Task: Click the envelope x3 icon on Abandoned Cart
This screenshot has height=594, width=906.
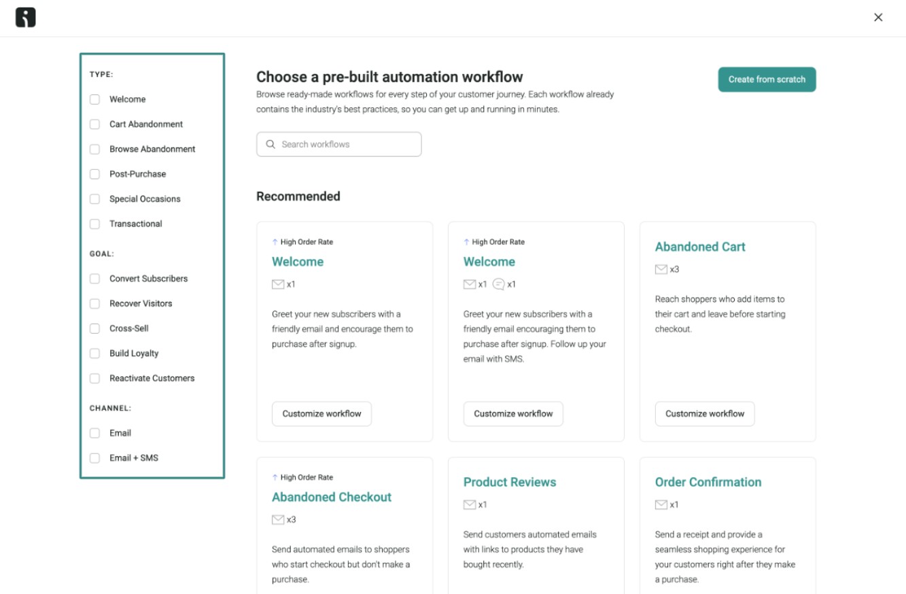Action: coord(661,269)
